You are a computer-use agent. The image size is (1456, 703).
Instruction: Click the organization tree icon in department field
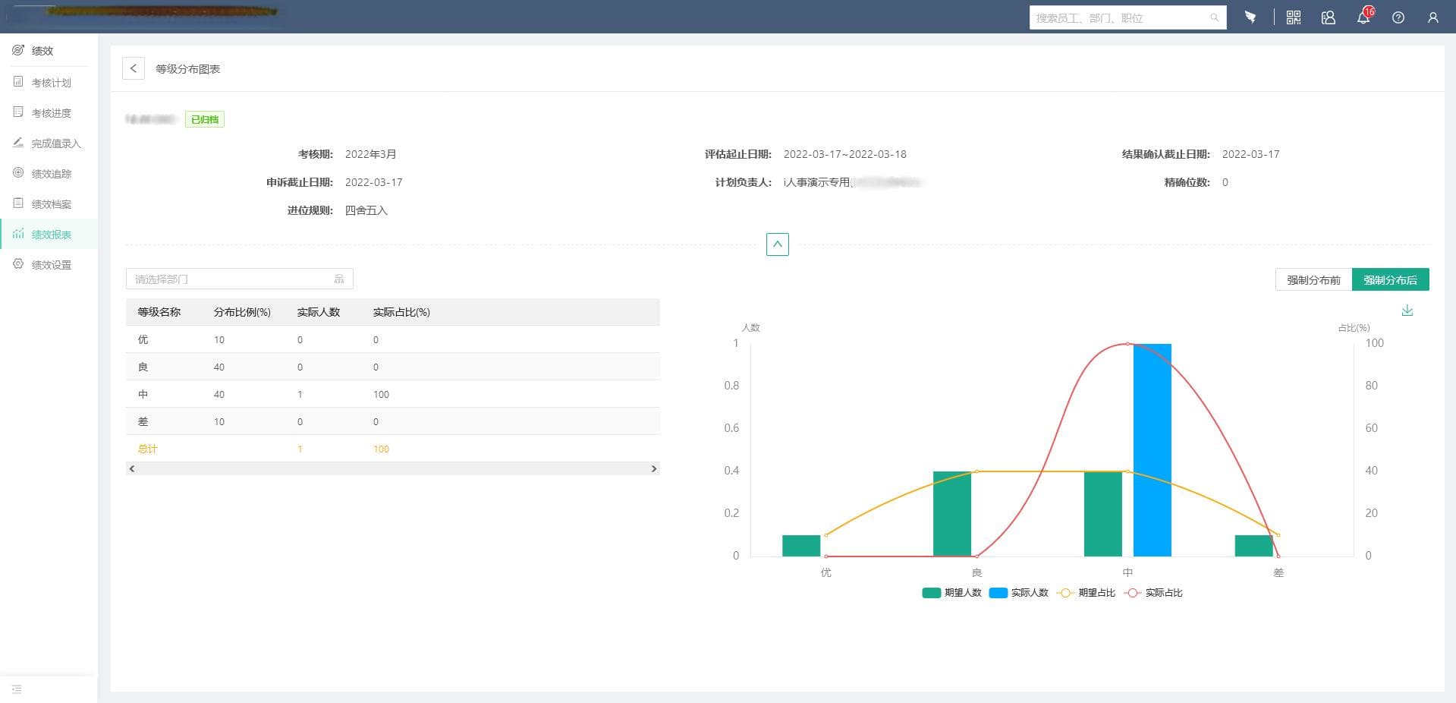[339, 279]
